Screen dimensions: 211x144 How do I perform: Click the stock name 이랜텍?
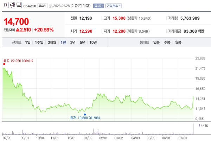pyautogui.click(x=13, y=5)
